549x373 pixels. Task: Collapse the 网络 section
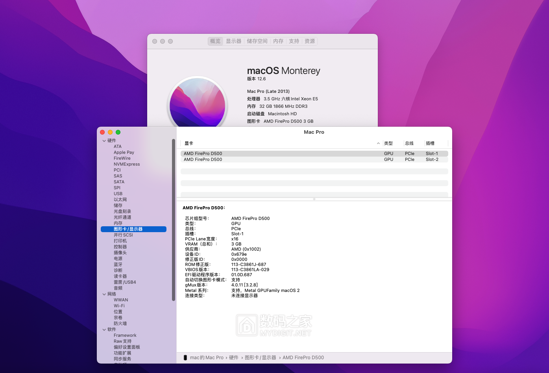104,294
